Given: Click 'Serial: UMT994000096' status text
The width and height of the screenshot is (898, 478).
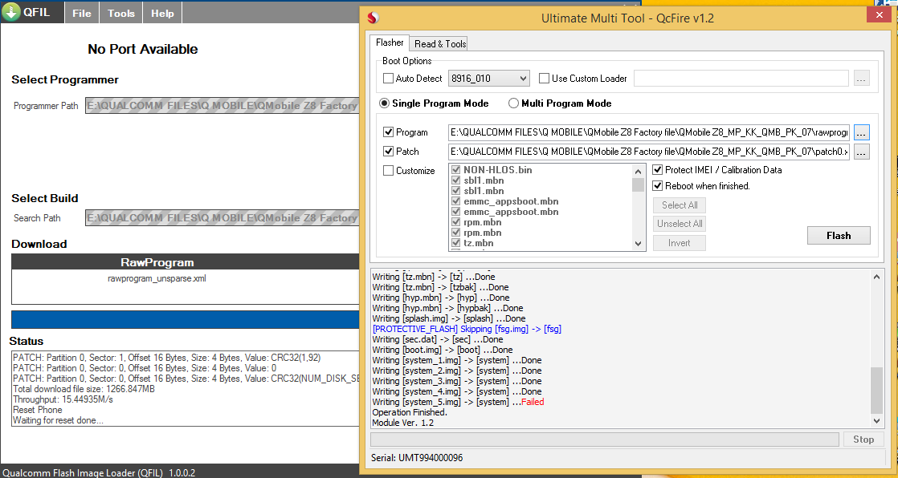Looking at the screenshot, I should click(417, 458).
